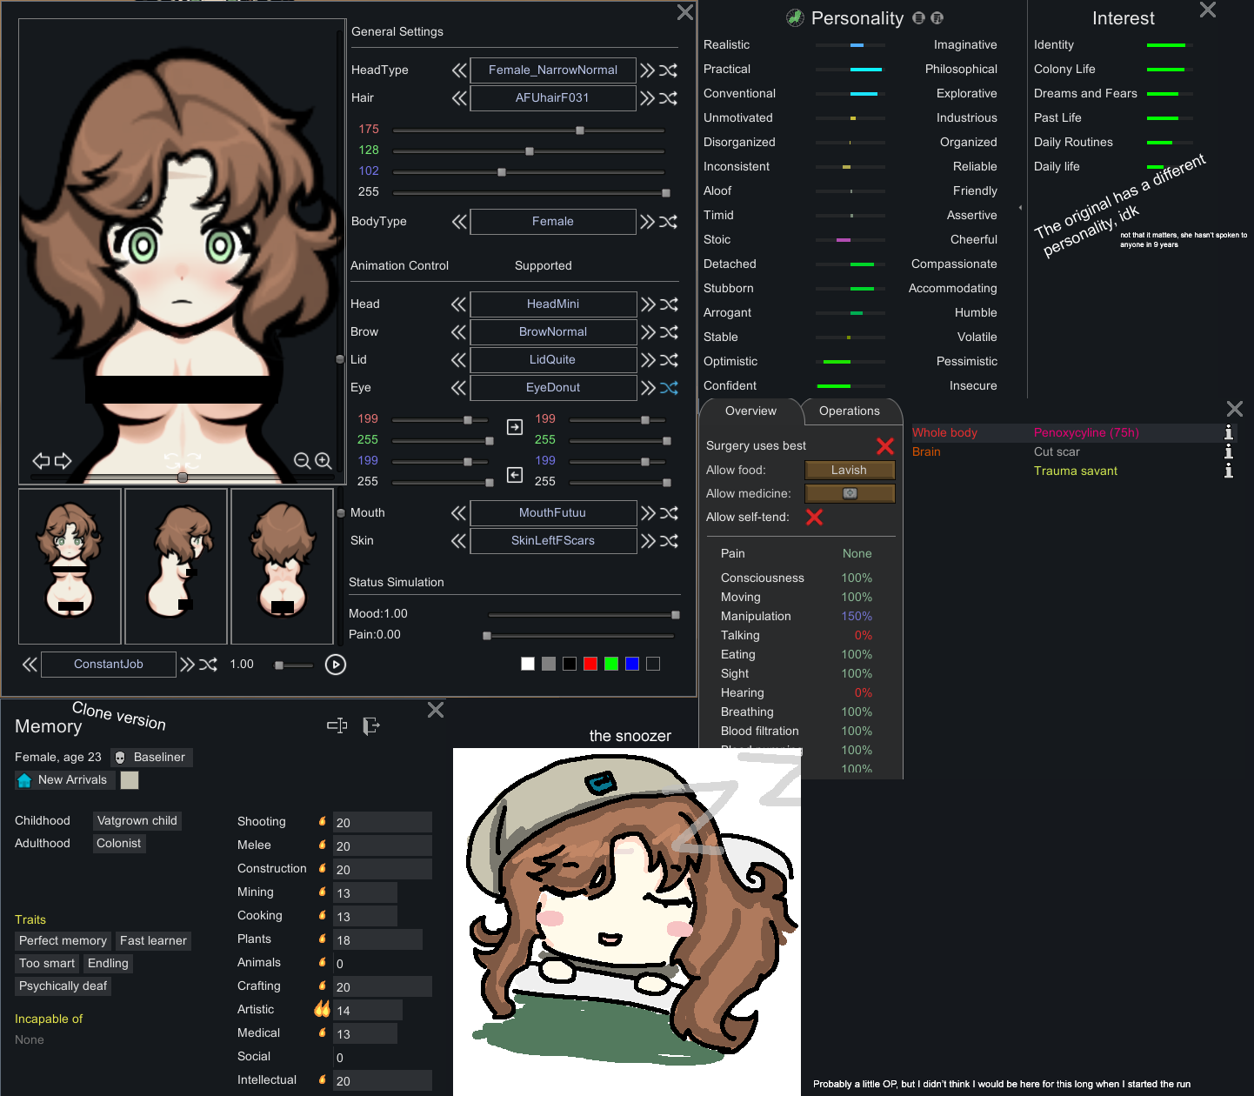The width and height of the screenshot is (1254, 1096).
Task: Open the Mouth MouthFutuu selector
Action: click(553, 513)
